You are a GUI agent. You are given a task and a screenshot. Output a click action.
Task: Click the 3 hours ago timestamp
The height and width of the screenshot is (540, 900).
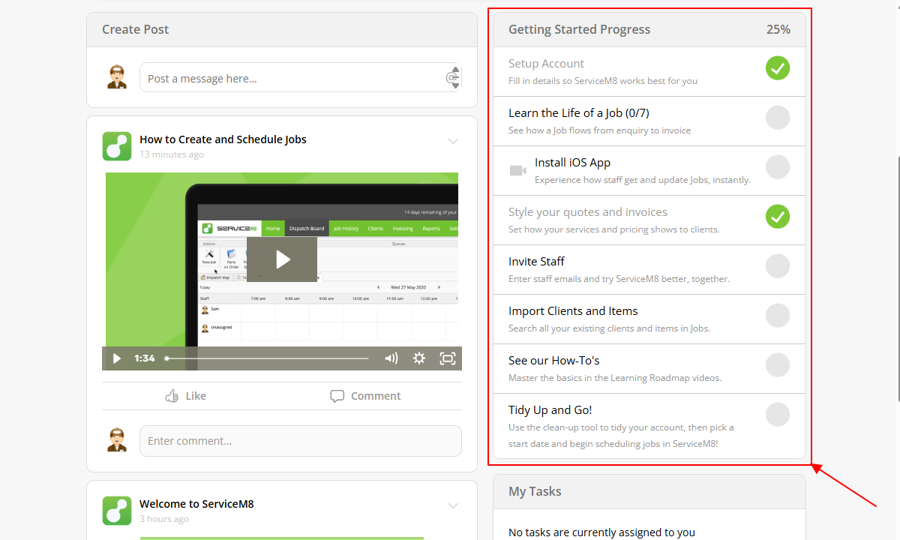point(164,519)
